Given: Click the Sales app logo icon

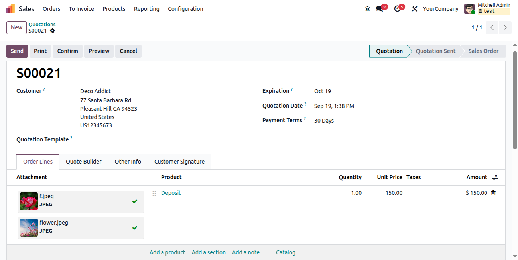Looking at the screenshot, I should [10, 9].
